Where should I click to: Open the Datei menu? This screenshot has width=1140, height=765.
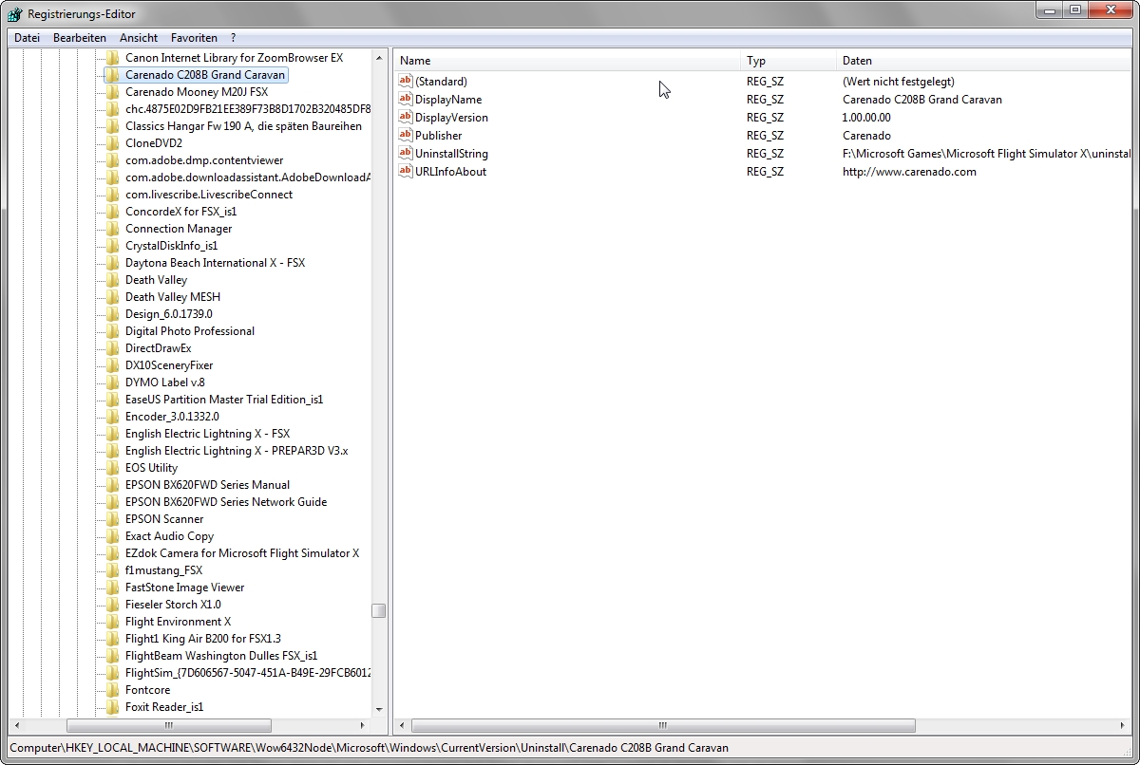27,38
